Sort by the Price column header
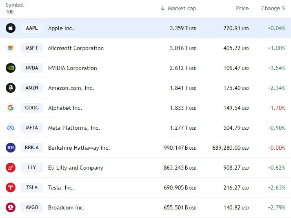This screenshot has height=218, width=291. click(x=242, y=8)
